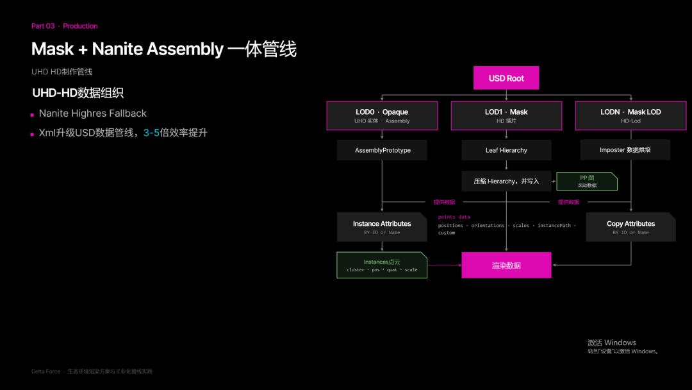Viewport: 692px width, 390px height.
Task: Click the "Nanite Highres Fallback" bullet
Action: (93, 114)
